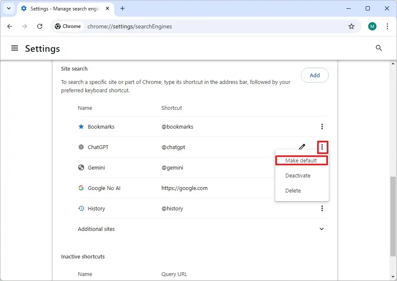Select Make default from the menu
The height and width of the screenshot is (281, 397).
pos(301,160)
